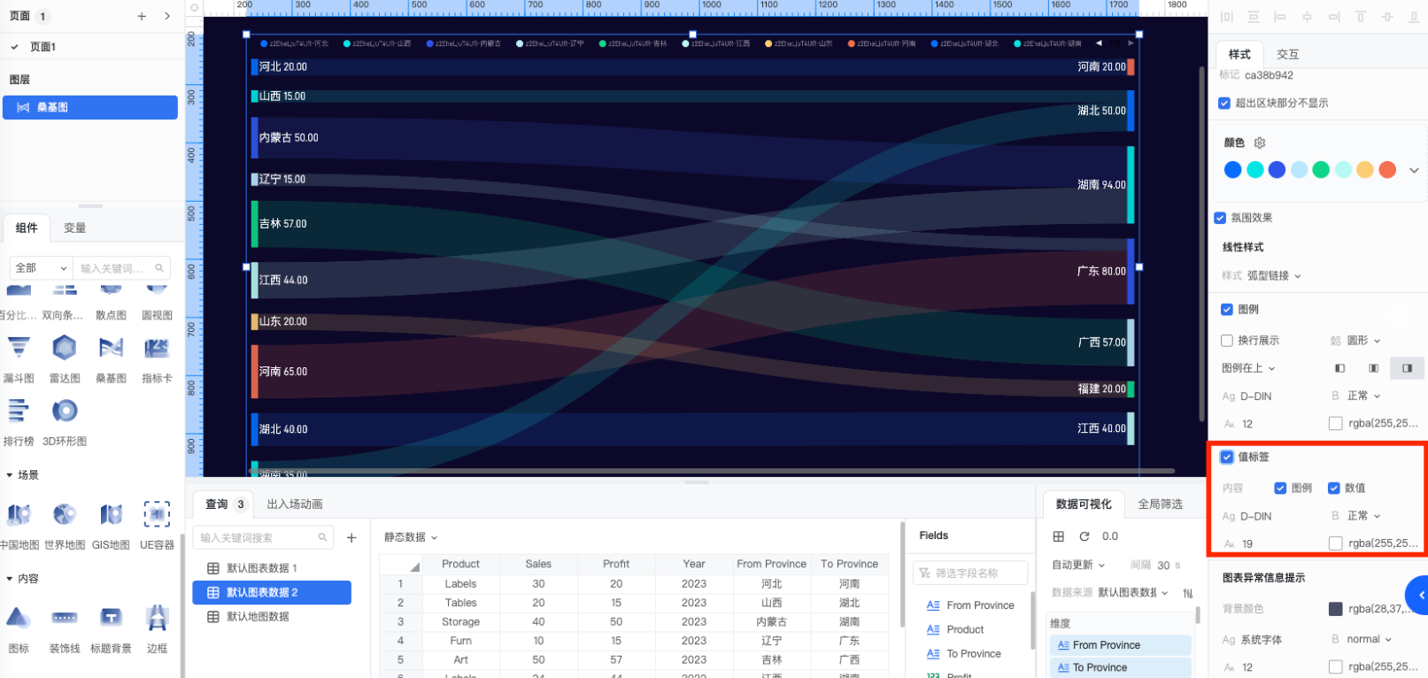The height and width of the screenshot is (678, 1428).
Task: Open the 自动更新 dropdown
Action: [1078, 565]
